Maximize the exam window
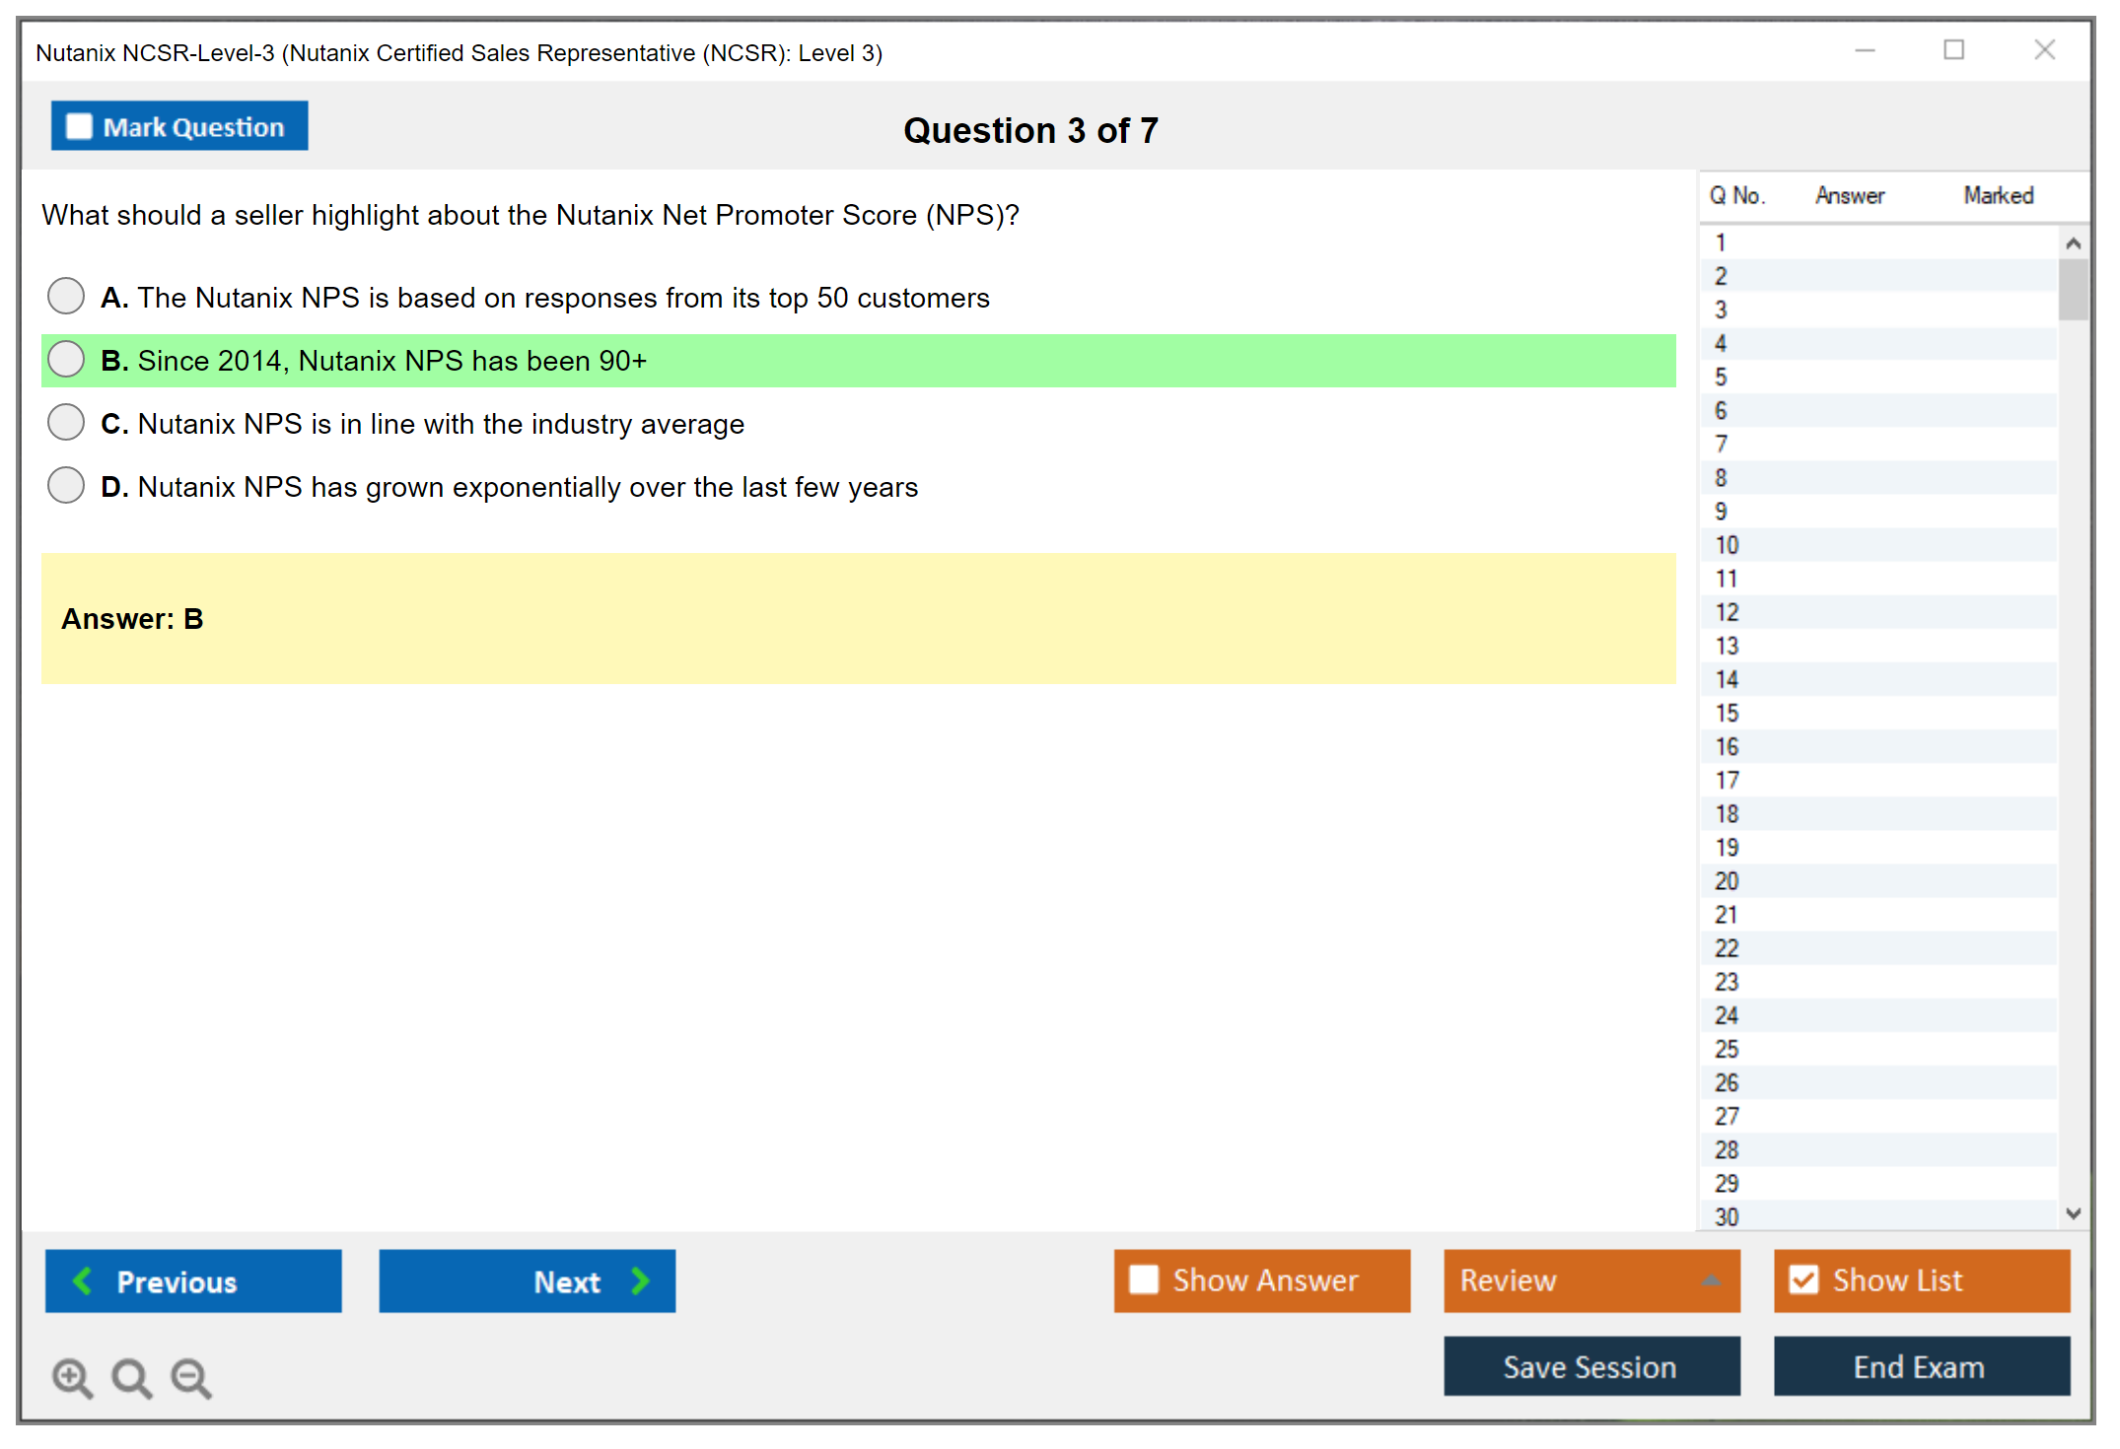Image resolution: width=2120 pixels, height=1449 pixels. pos(1953,50)
